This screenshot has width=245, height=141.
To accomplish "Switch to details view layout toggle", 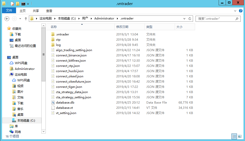I will coord(234,136).
